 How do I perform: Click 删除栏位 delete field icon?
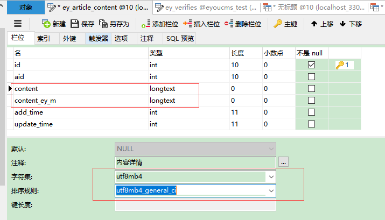coord(229,24)
